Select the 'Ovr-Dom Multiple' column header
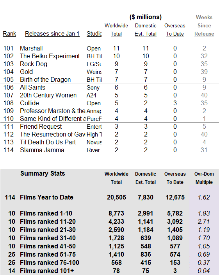Image resolution: width=219 pixels, height=275 pixels. [x=204, y=178]
